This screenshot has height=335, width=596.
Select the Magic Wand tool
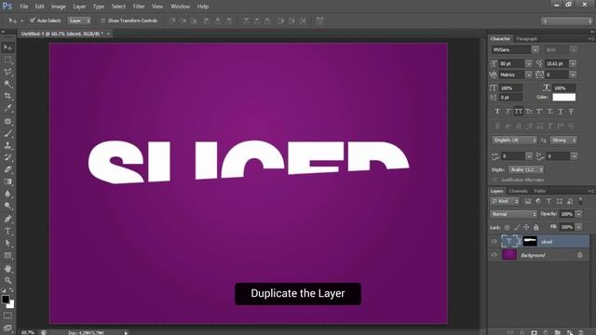click(7, 84)
